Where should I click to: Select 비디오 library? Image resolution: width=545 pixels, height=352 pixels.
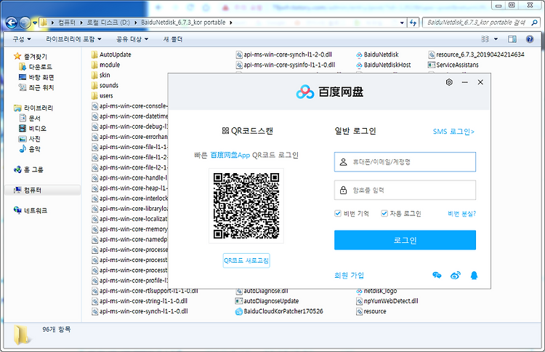33,128
